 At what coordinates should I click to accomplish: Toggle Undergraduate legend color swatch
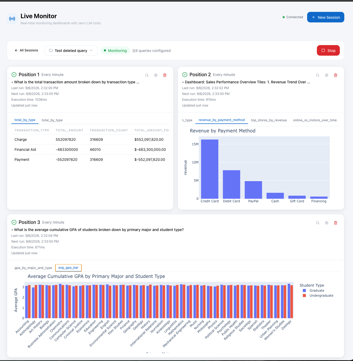pos(304,296)
